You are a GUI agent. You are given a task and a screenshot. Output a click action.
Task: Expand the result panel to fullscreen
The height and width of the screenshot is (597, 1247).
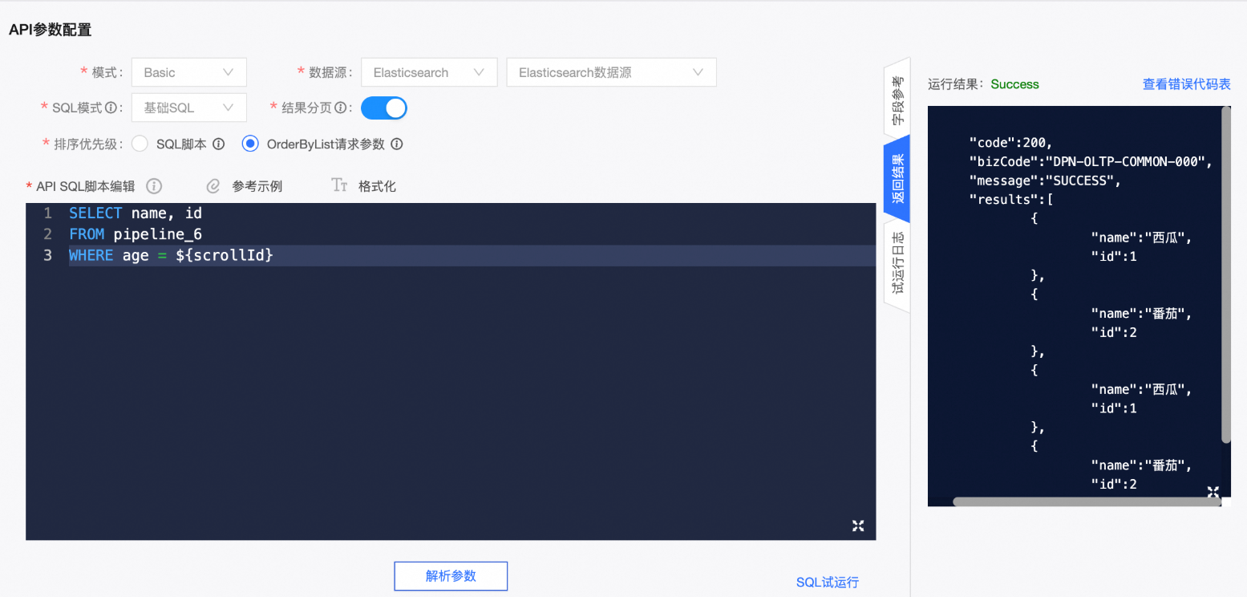pyautogui.click(x=1213, y=491)
